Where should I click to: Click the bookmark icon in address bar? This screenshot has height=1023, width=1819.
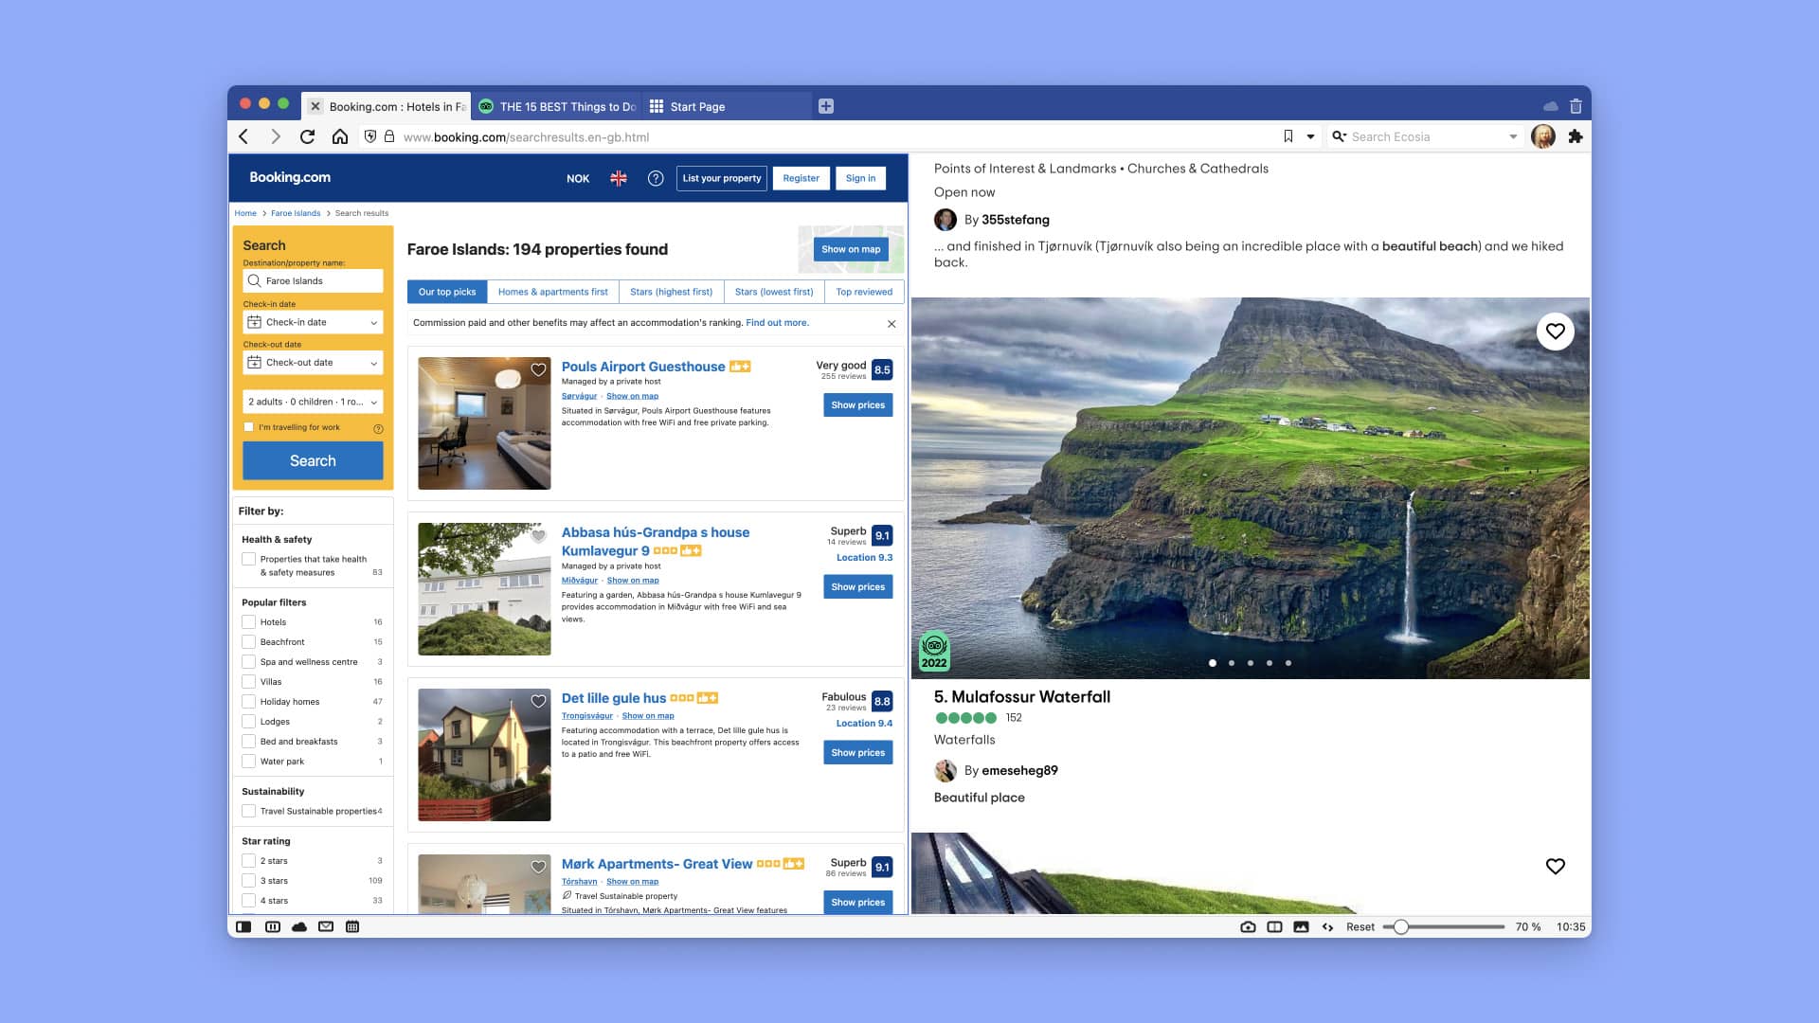click(1288, 136)
